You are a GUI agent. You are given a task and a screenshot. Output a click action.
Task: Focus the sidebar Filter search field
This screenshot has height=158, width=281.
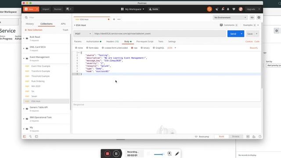(47, 18)
